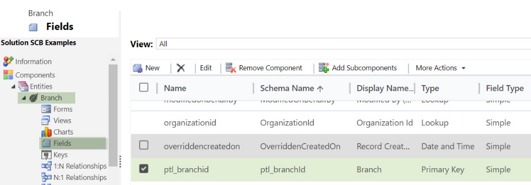The height and width of the screenshot is (185, 531).
Task: Click the New field toolbar icon
Action: pos(137,68)
